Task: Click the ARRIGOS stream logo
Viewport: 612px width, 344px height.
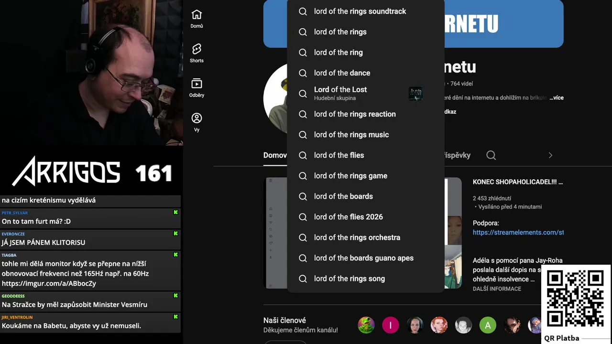Action: pyautogui.click(x=66, y=172)
